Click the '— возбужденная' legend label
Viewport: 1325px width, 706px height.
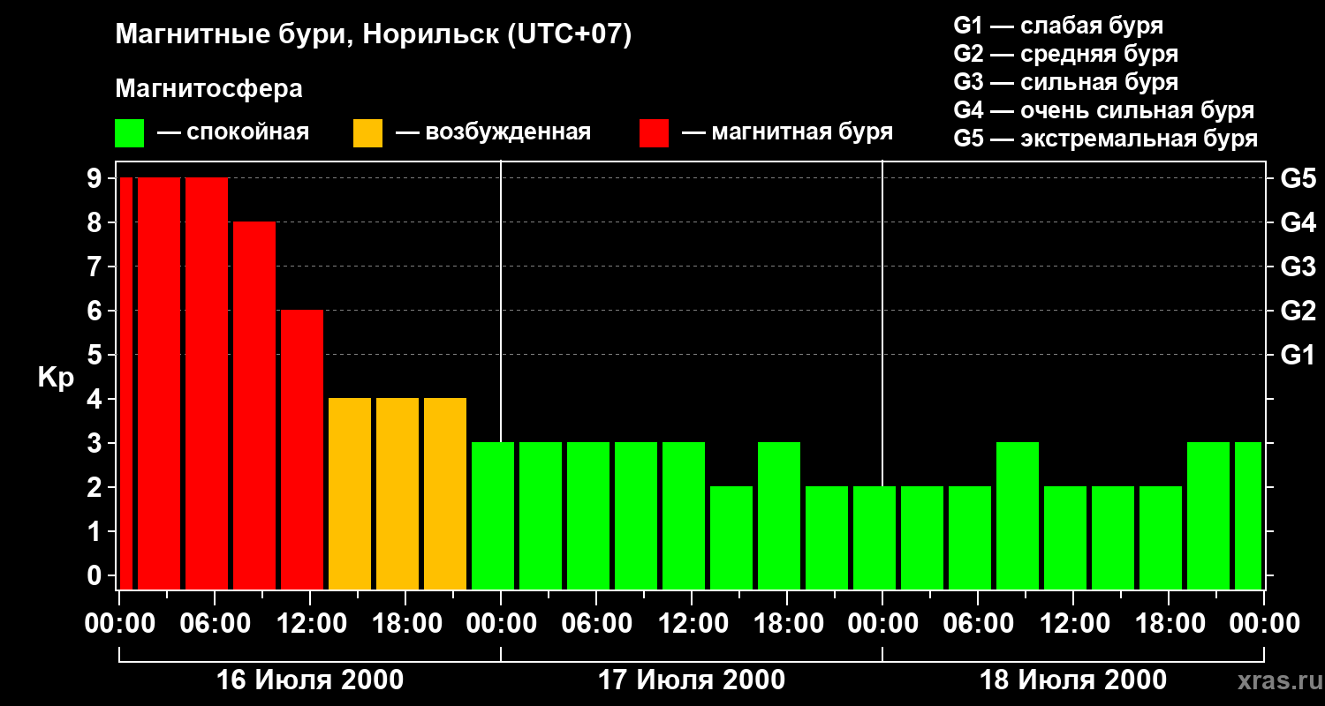click(x=493, y=133)
